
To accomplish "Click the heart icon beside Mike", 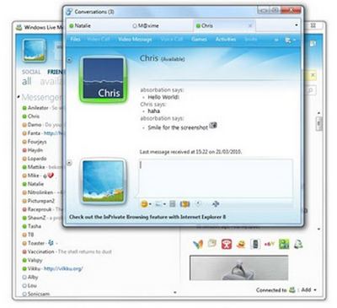I will (x=51, y=176).
